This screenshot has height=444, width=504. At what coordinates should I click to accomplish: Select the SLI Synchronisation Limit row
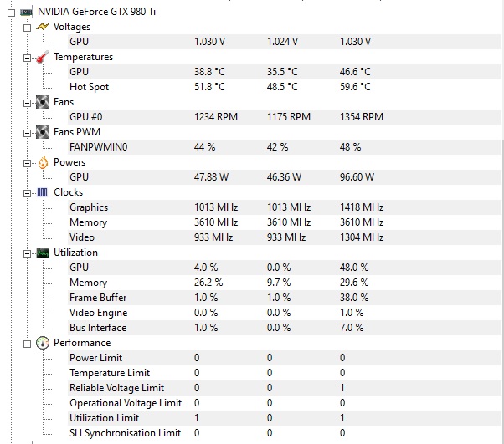[285, 433]
